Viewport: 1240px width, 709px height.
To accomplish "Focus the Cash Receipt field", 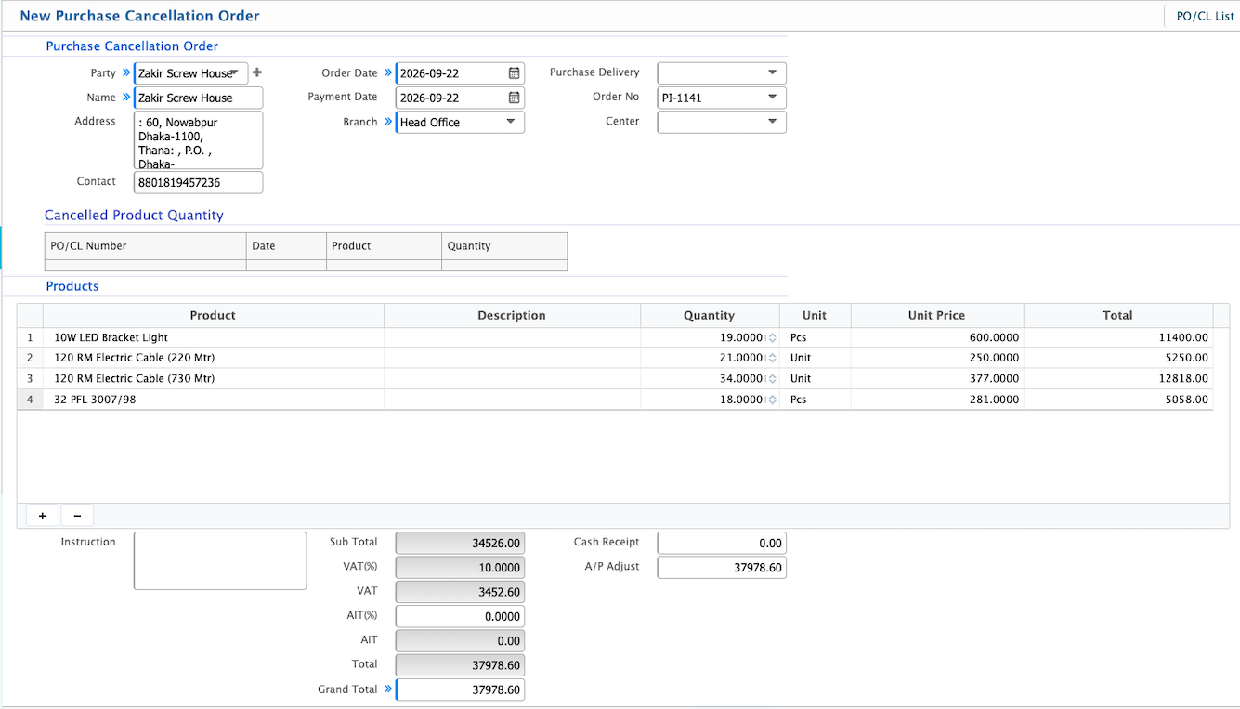I will (x=722, y=543).
